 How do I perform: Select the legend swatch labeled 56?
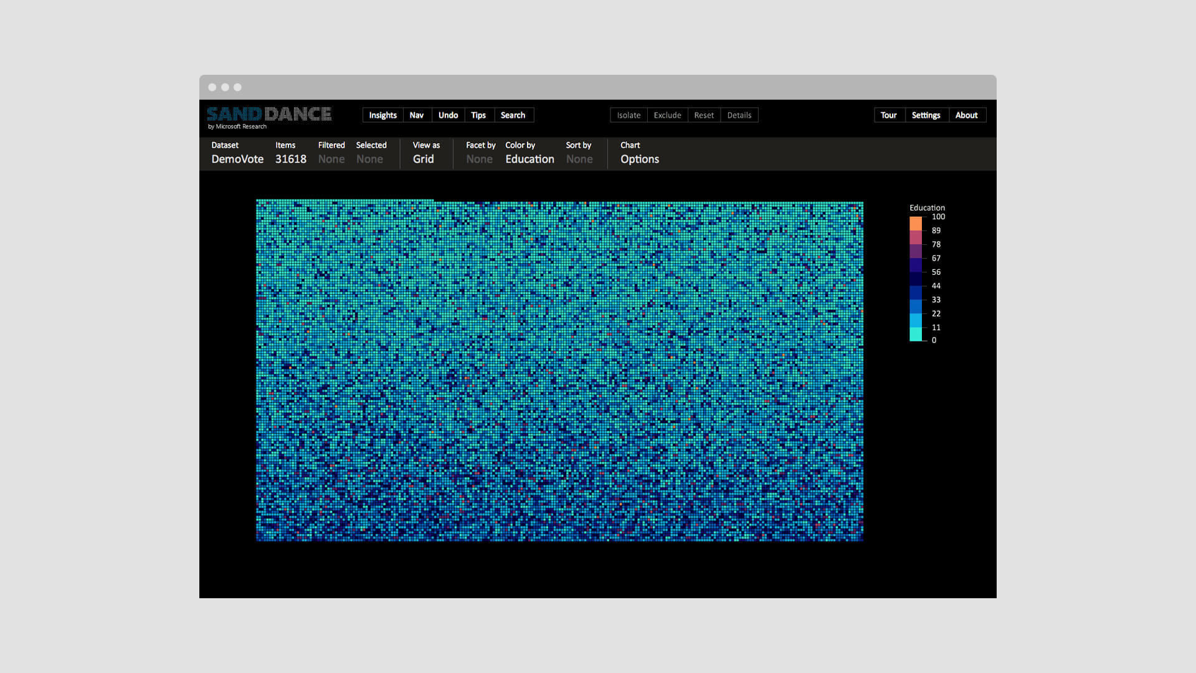point(916,279)
